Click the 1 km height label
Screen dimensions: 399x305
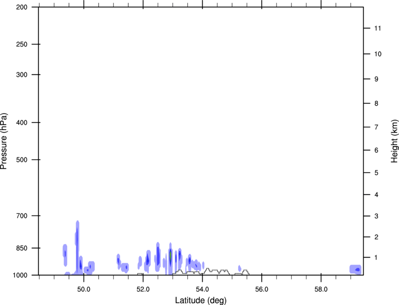376,258
